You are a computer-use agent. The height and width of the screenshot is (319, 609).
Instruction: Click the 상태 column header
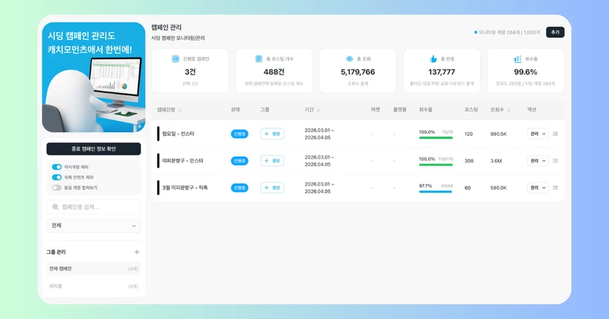(x=235, y=110)
